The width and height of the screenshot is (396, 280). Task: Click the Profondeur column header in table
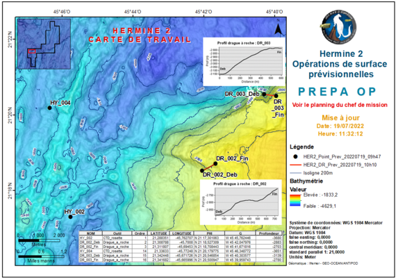tap(269, 233)
